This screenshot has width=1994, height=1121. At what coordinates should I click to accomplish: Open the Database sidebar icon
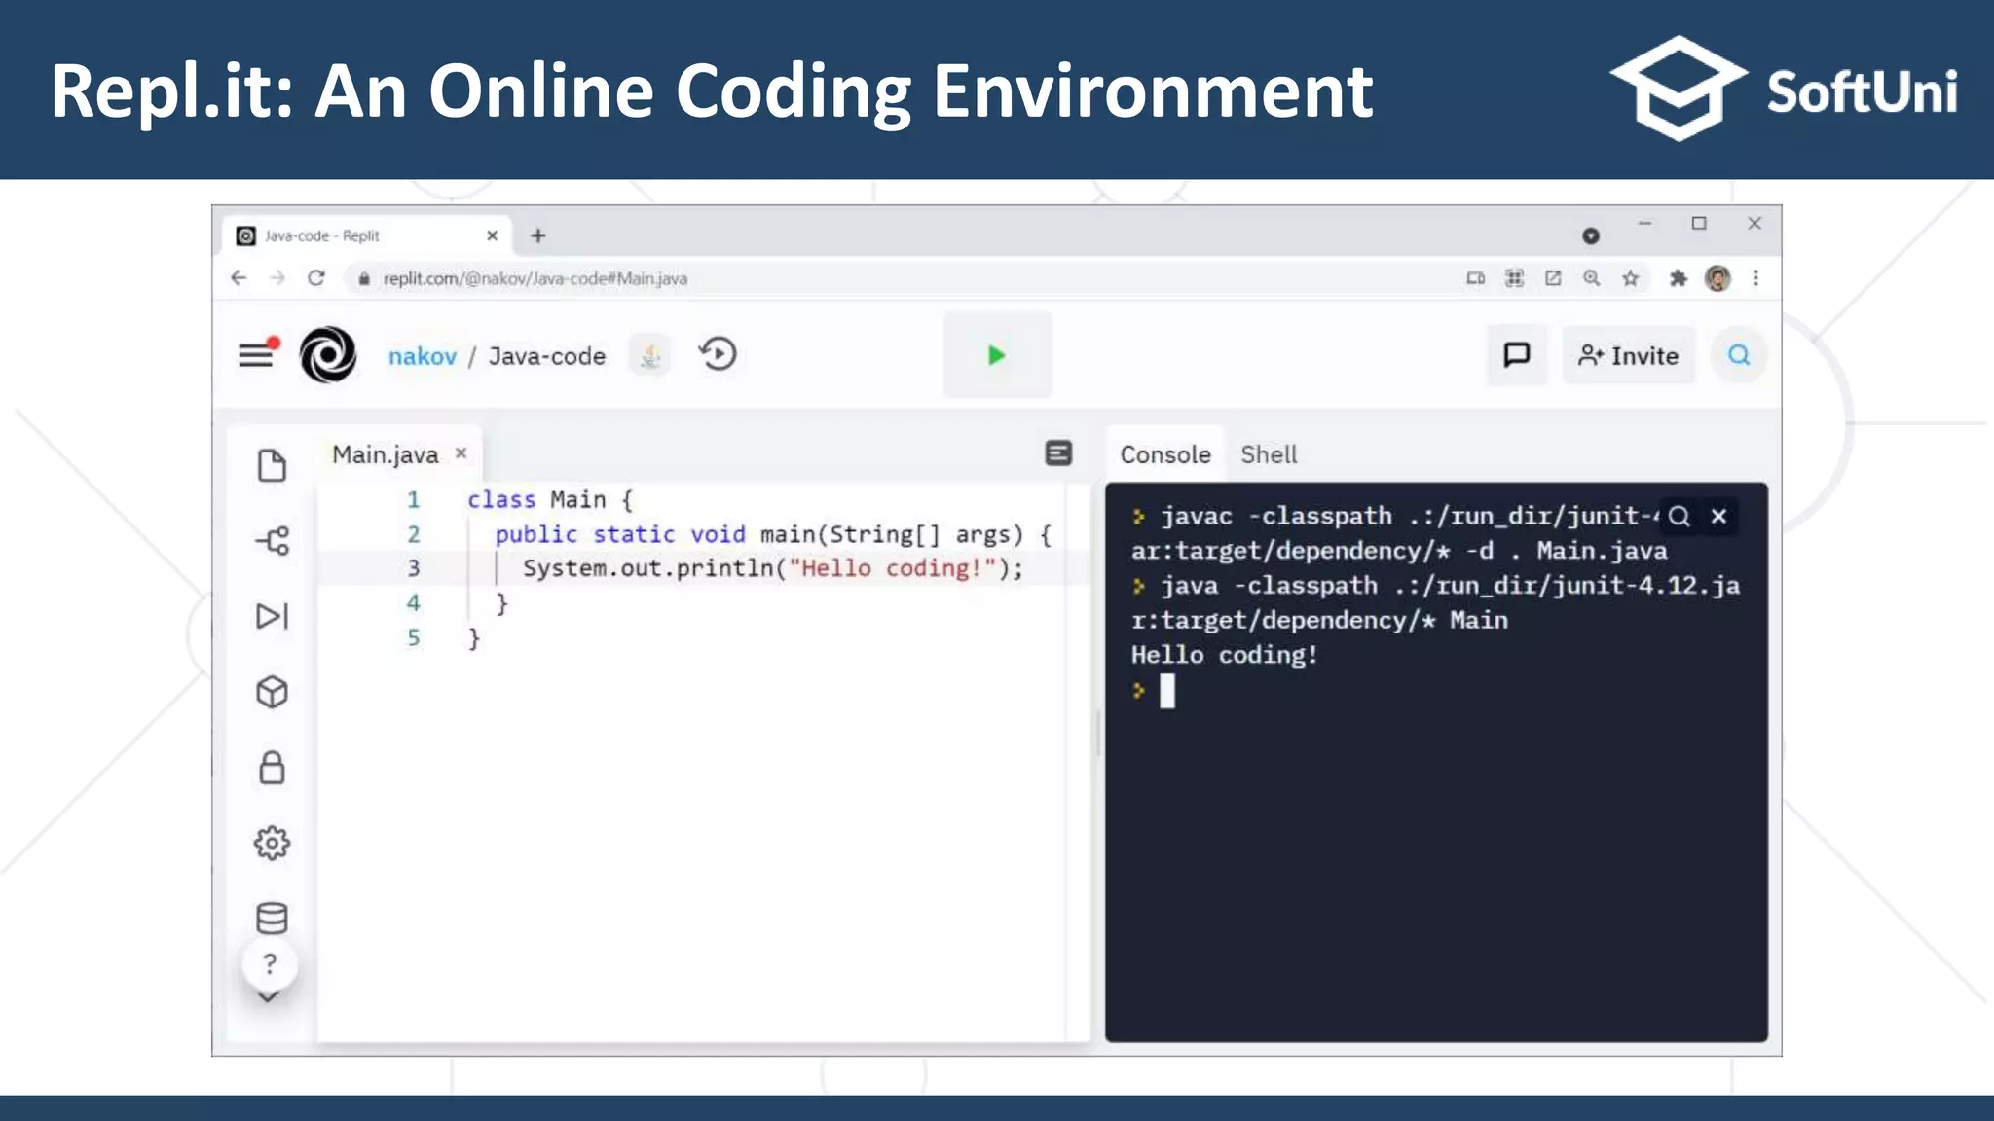pos(272,918)
